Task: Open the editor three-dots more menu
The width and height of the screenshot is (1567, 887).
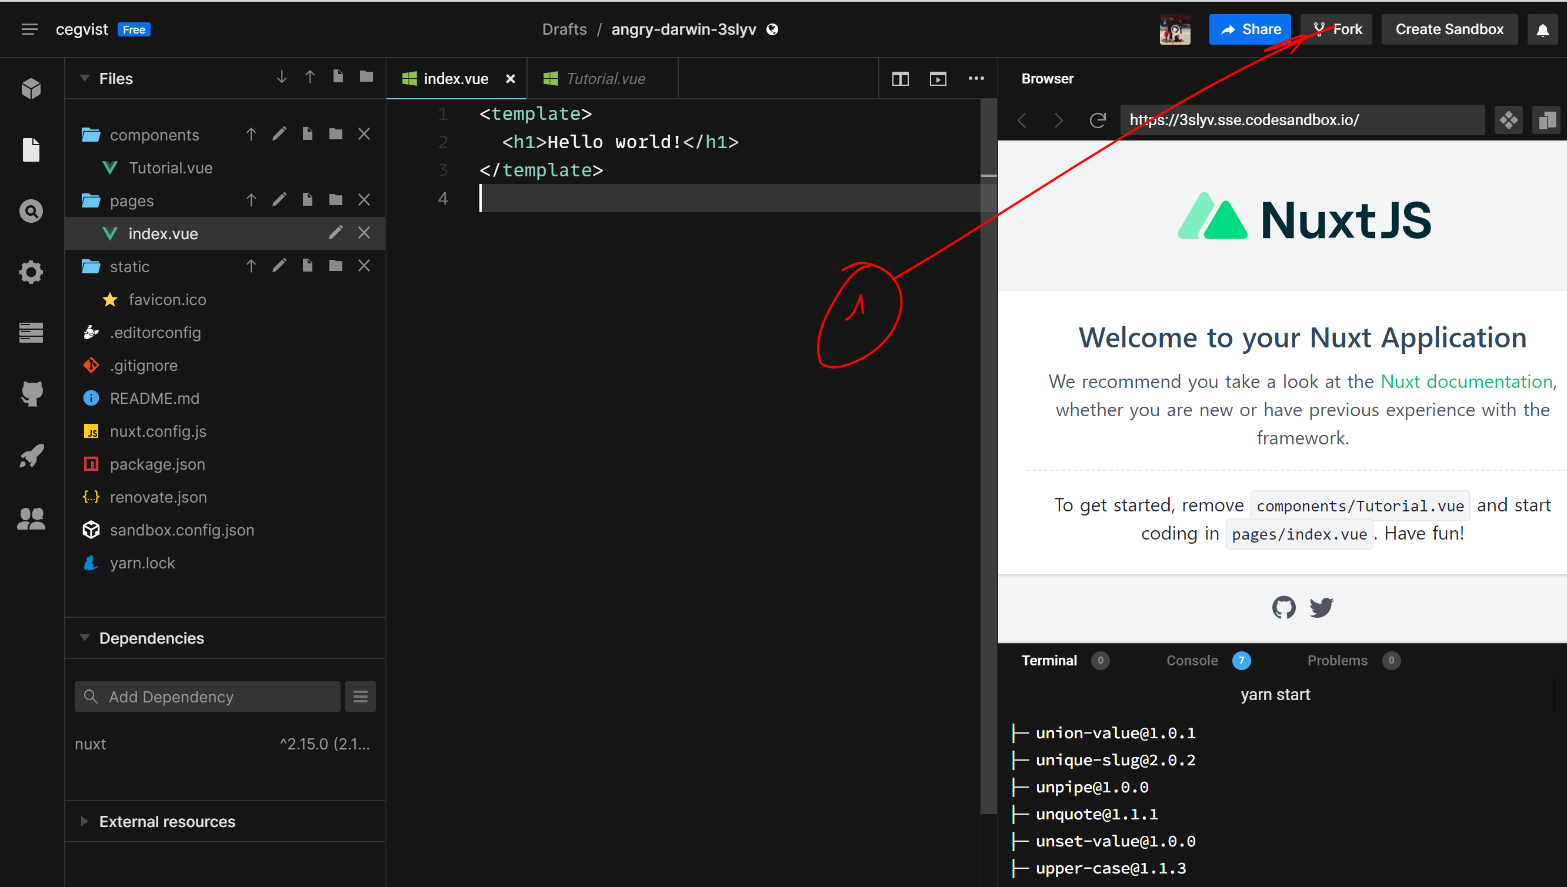Action: coord(976,78)
